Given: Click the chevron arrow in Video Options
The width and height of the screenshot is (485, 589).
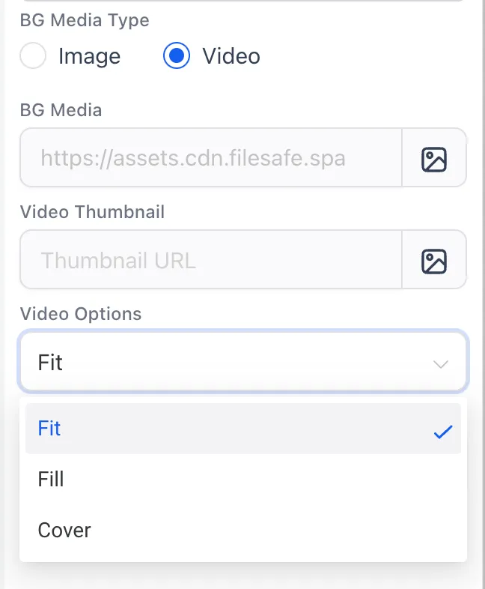Looking at the screenshot, I should (440, 364).
